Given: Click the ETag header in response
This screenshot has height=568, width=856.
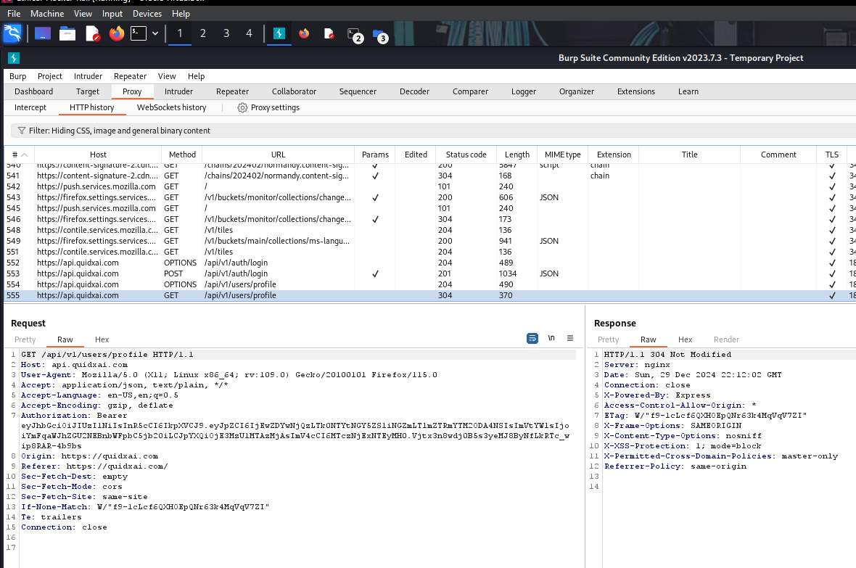Looking at the screenshot, I should (705, 416).
